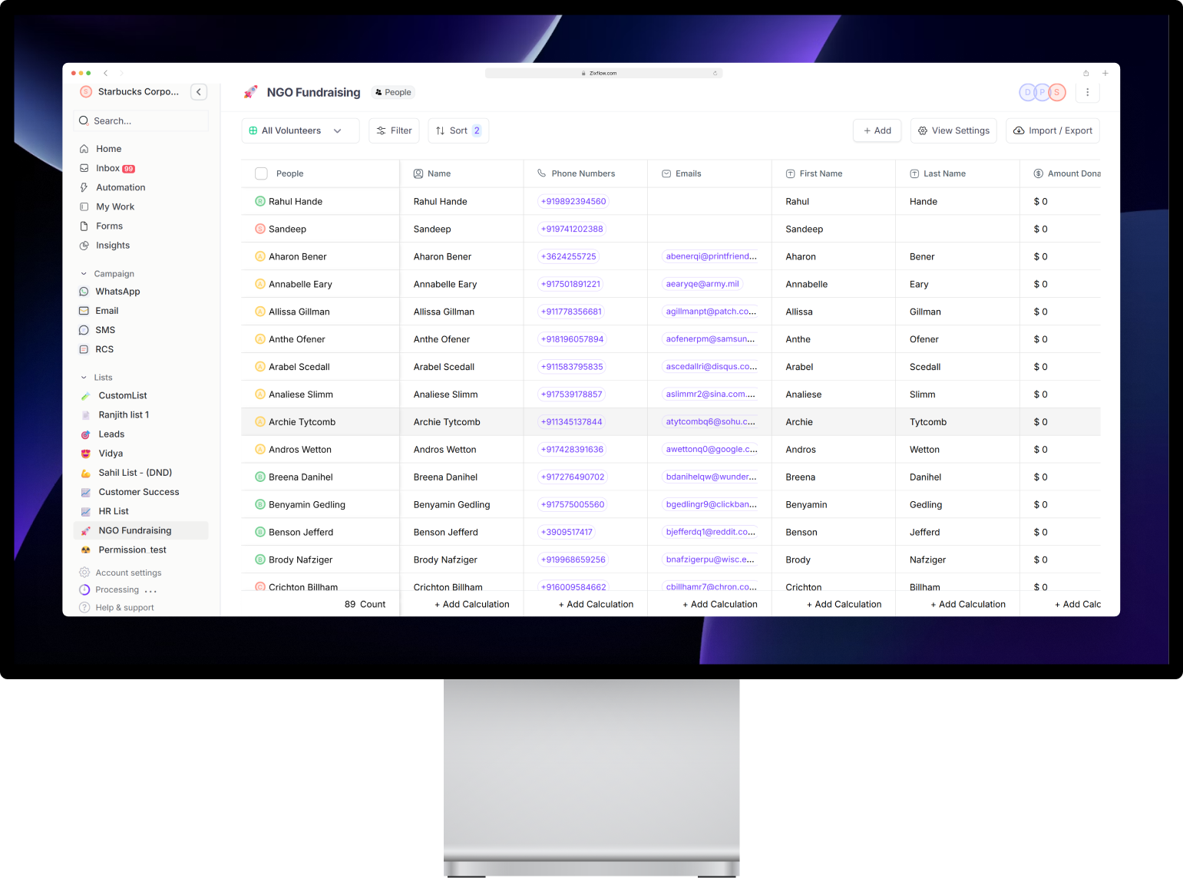Click the Search field in the sidebar
Viewport: 1183px width, 878px height.
[x=140, y=120]
